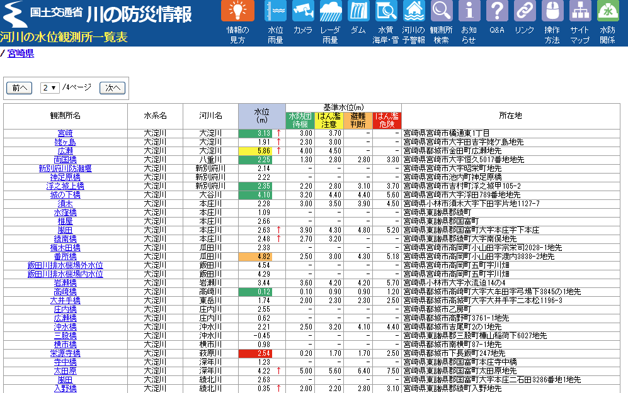This screenshot has width=628, height=393.
Task: Open the 河川の予警報 flood warning icon
Action: [x=413, y=11]
